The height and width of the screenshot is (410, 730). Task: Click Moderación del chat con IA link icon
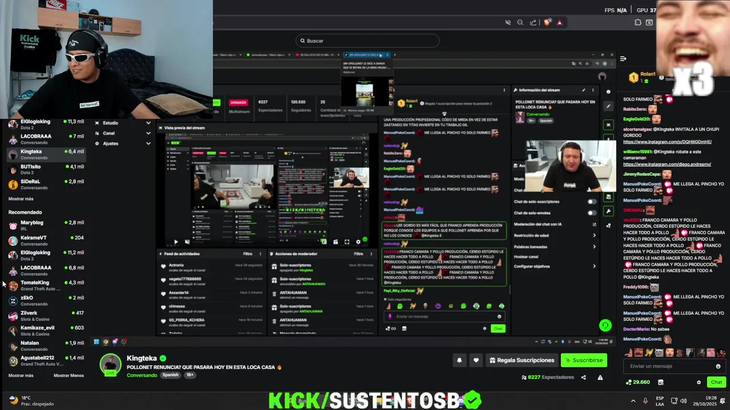pyautogui.click(x=594, y=224)
